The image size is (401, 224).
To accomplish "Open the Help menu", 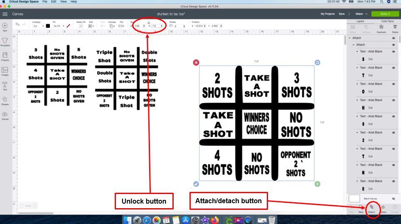I will [74, 2].
